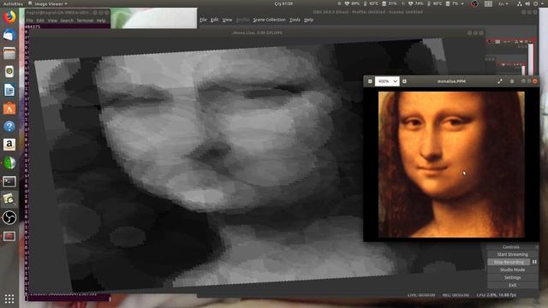
Task: Show Applications grid in the dock
Action: [9, 299]
